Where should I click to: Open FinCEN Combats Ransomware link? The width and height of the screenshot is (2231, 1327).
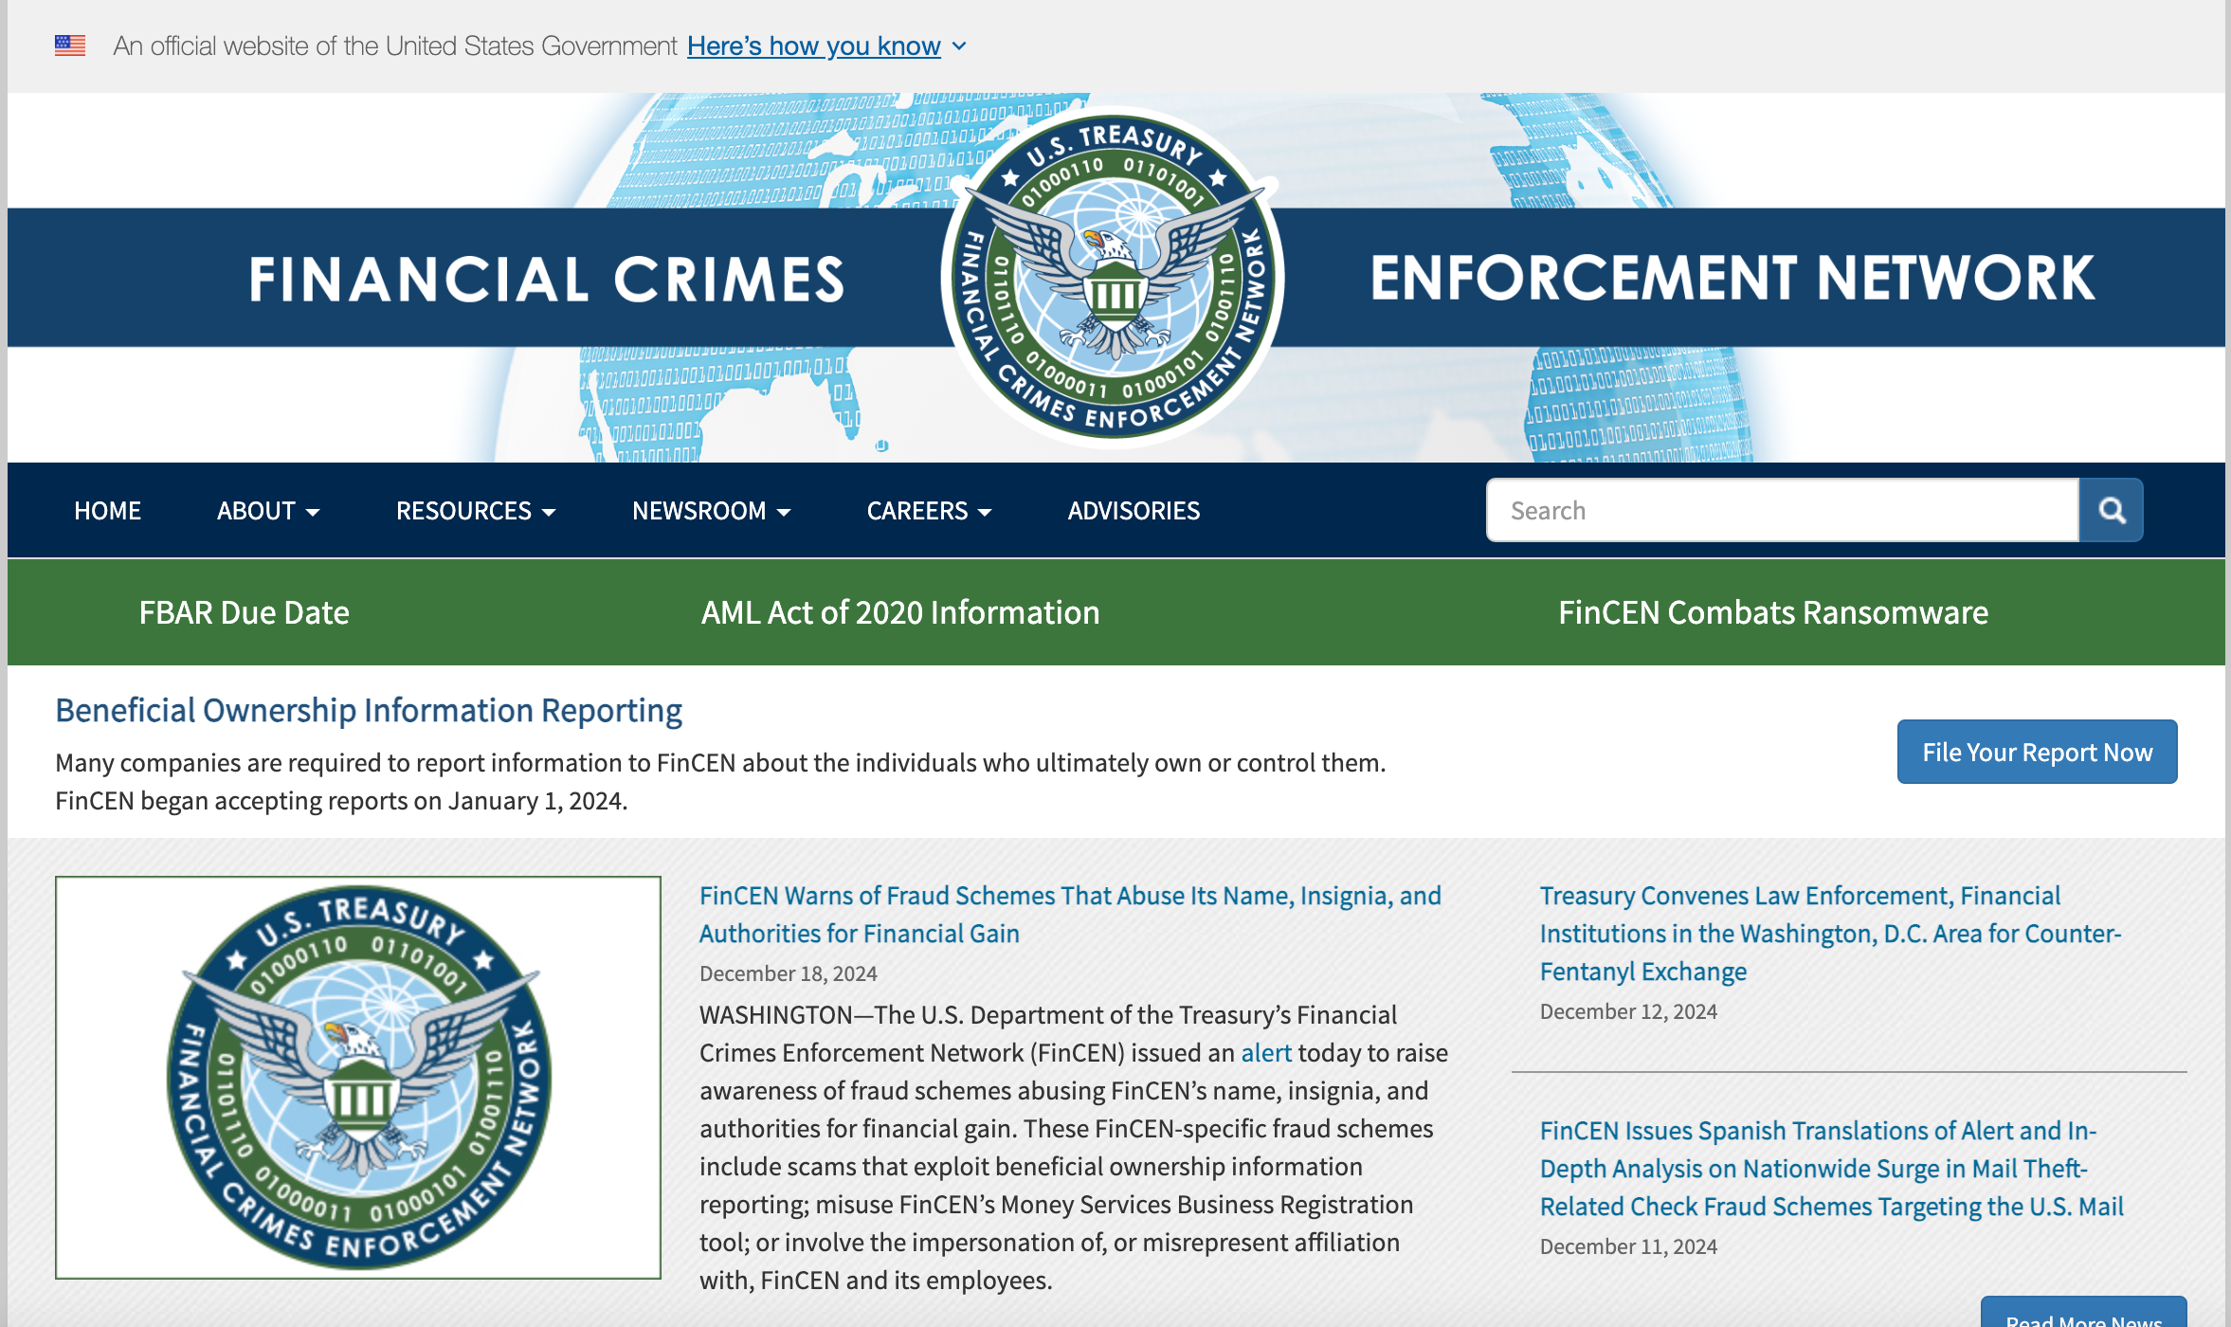pos(1772,612)
